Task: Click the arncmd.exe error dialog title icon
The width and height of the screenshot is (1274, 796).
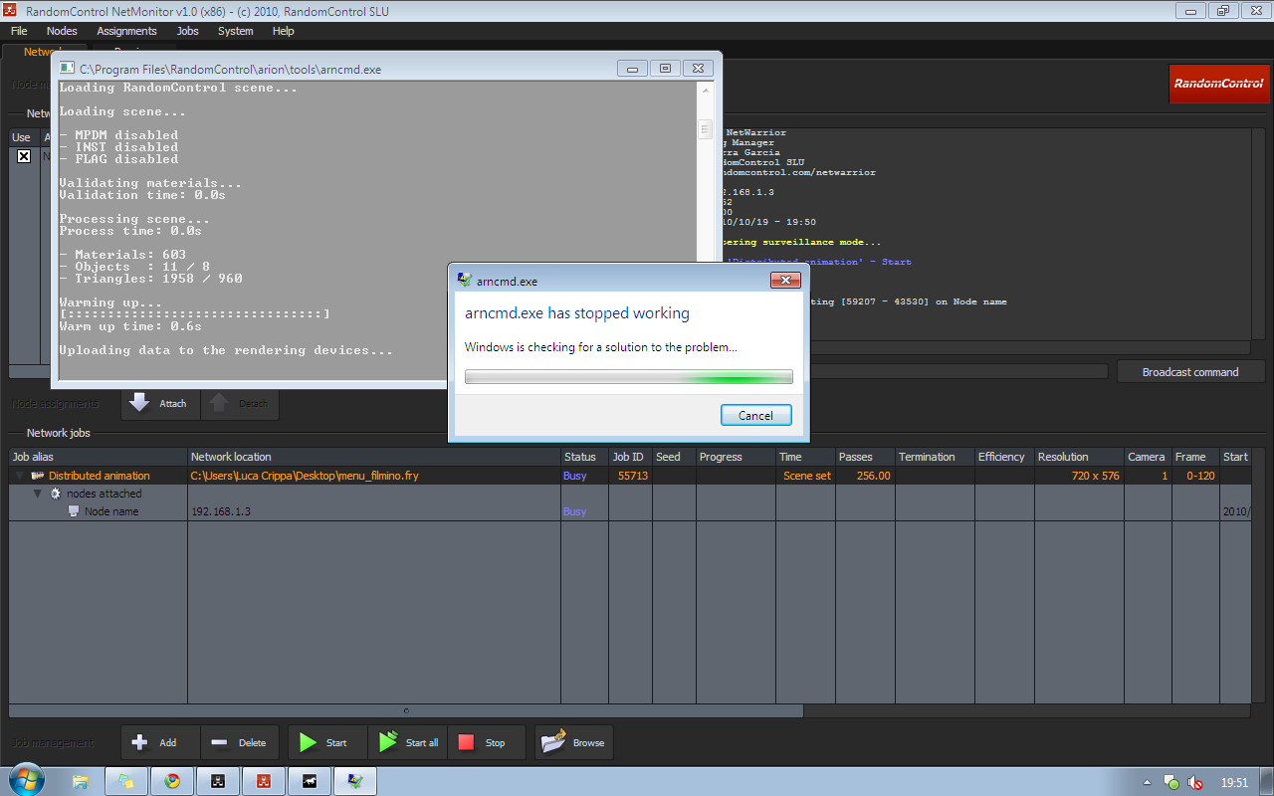Action: 464,281
